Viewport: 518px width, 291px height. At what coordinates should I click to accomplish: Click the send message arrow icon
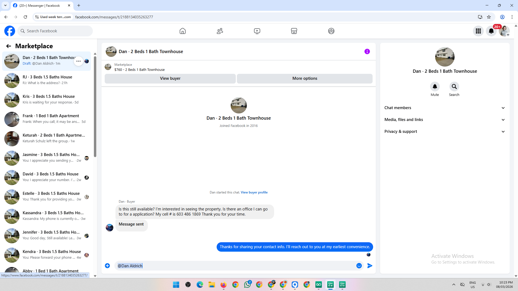point(370,266)
